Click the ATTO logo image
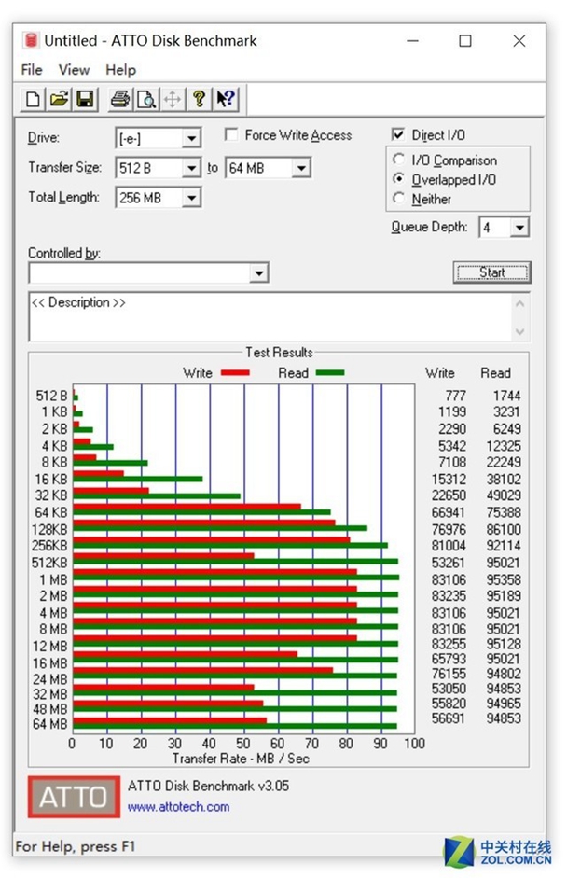The height and width of the screenshot is (878, 567). coord(73,796)
